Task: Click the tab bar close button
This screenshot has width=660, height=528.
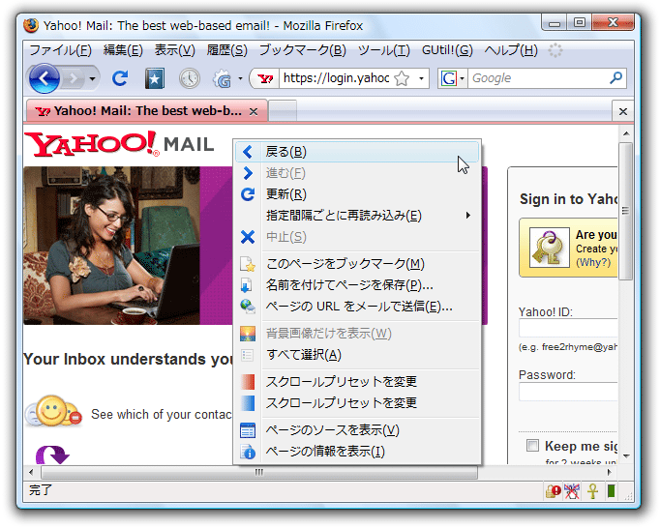Action: (623, 111)
